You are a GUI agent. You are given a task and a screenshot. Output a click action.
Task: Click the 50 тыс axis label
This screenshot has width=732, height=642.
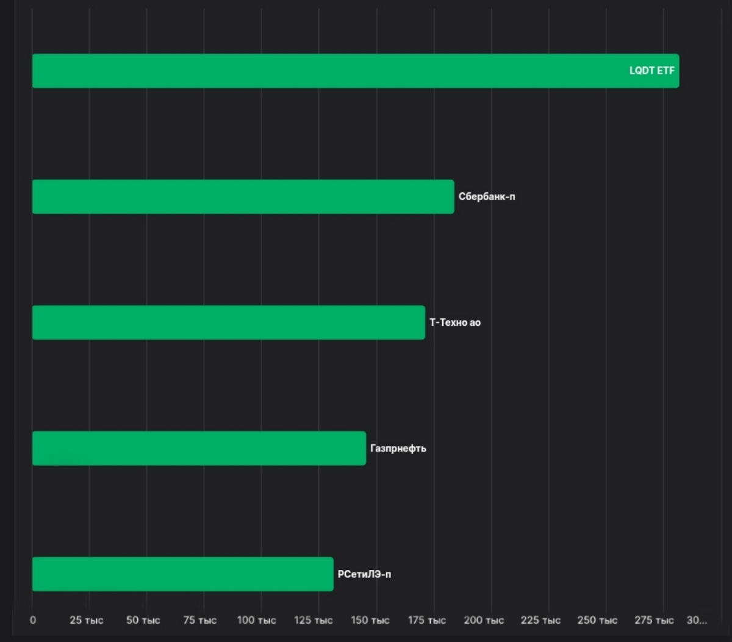click(143, 620)
